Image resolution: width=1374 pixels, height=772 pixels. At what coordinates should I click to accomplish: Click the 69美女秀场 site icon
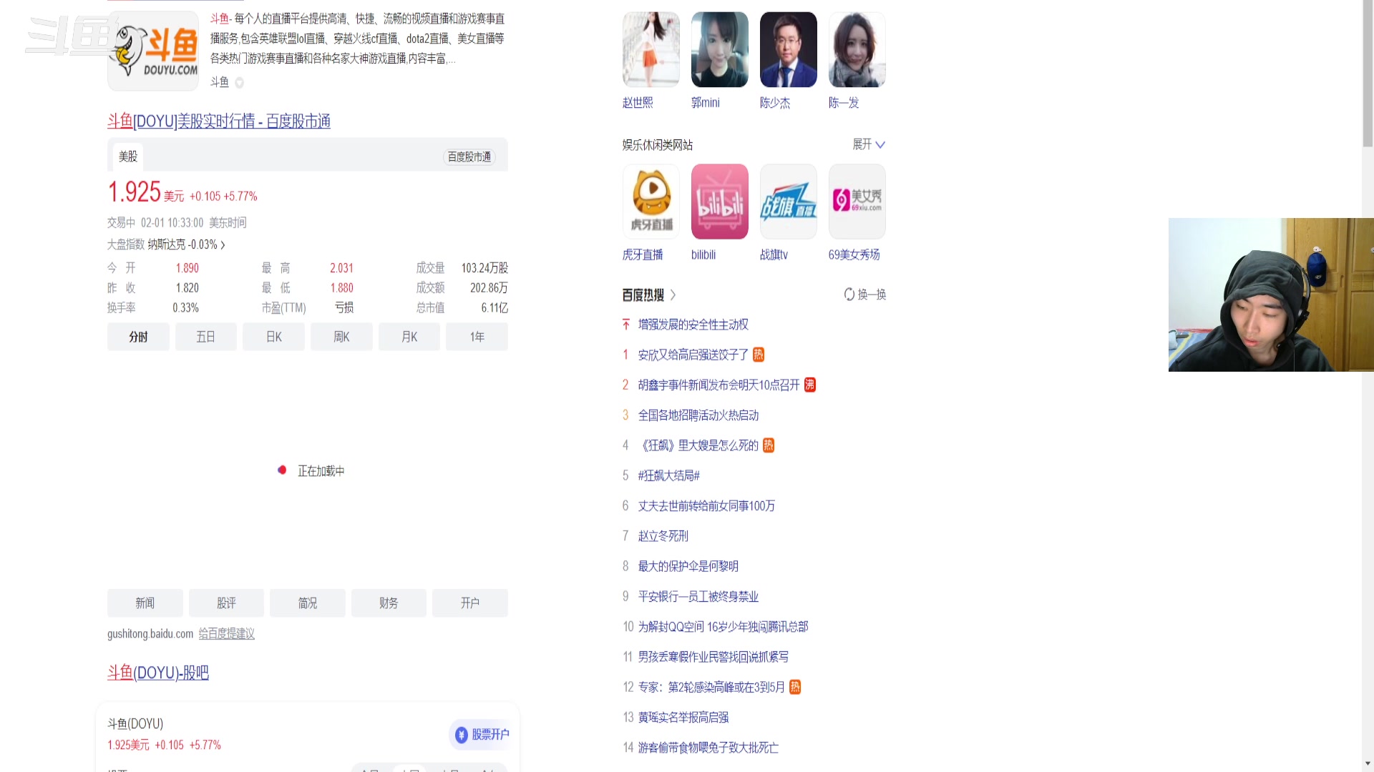[x=857, y=202]
